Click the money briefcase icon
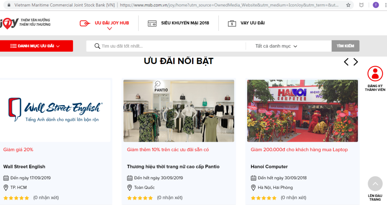The image size is (387, 205). click(x=232, y=24)
